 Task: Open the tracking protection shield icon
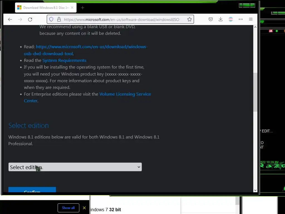click(51, 19)
